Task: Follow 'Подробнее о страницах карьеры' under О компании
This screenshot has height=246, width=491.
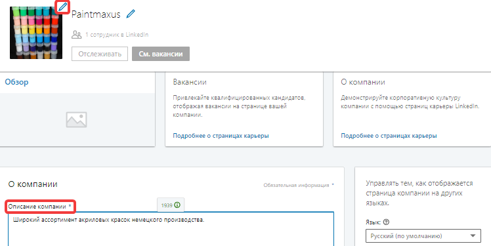Action: (x=389, y=136)
